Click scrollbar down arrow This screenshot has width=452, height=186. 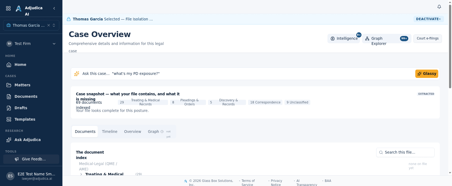pyautogui.click(x=450, y=173)
